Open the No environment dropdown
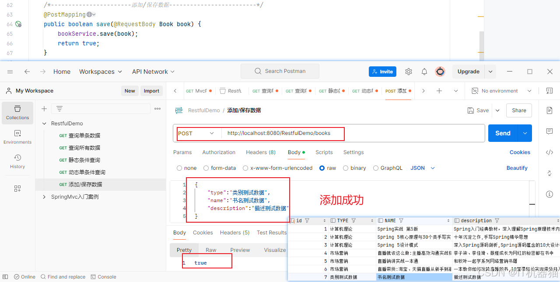Image resolution: width=560 pixels, height=282 pixels. point(501,91)
